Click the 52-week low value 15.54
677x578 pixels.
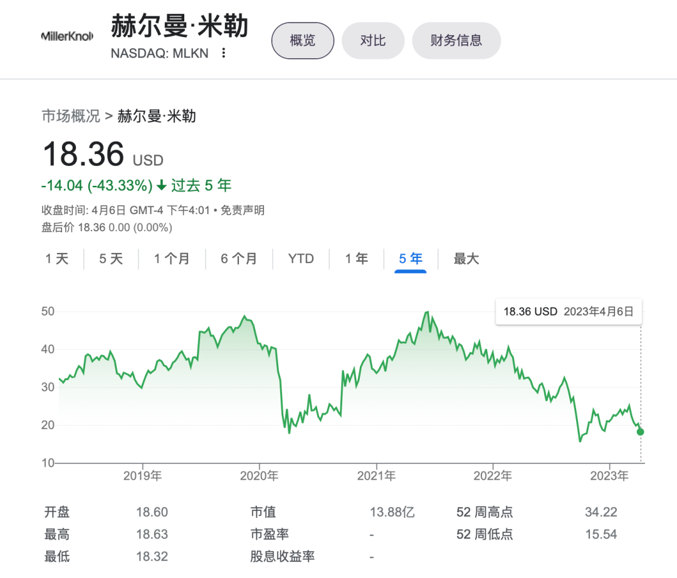tap(601, 534)
